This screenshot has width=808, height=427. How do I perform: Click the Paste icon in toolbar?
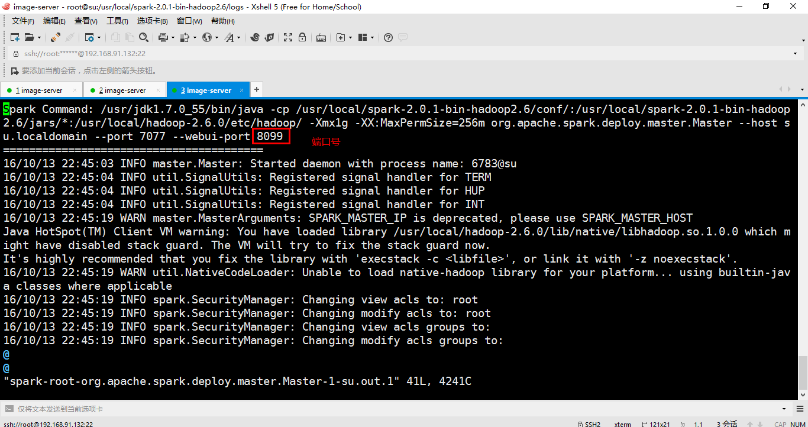coord(130,37)
